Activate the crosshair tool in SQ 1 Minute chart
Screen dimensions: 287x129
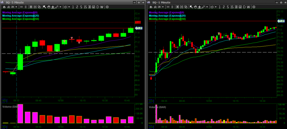tap(199, 7)
